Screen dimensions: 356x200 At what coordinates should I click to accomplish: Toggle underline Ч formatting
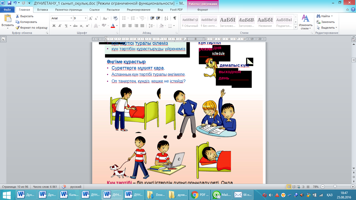pos(66,26)
